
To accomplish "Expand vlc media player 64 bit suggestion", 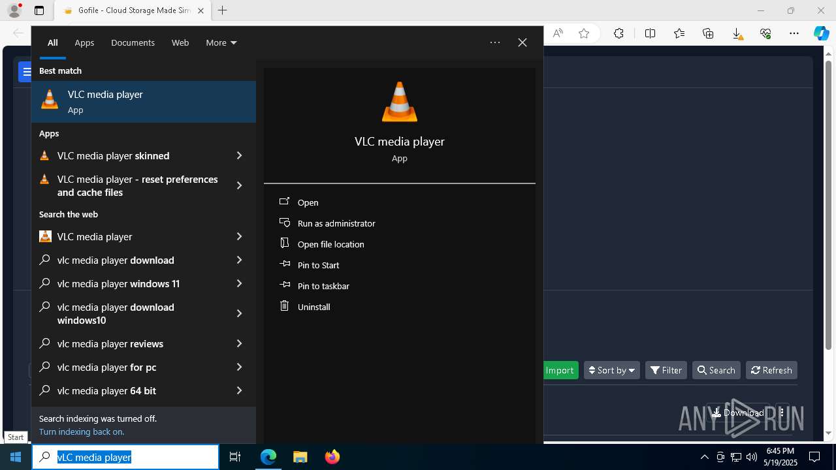I will point(239,390).
